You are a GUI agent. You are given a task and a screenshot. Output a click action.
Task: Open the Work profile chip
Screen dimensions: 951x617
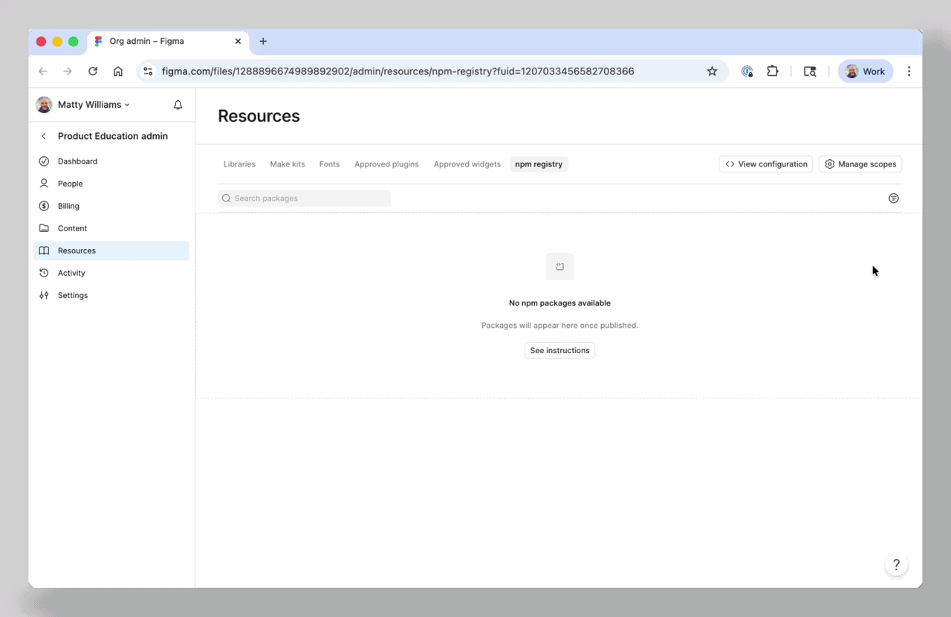[866, 71]
